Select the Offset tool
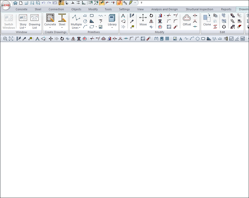 [x=187, y=20]
